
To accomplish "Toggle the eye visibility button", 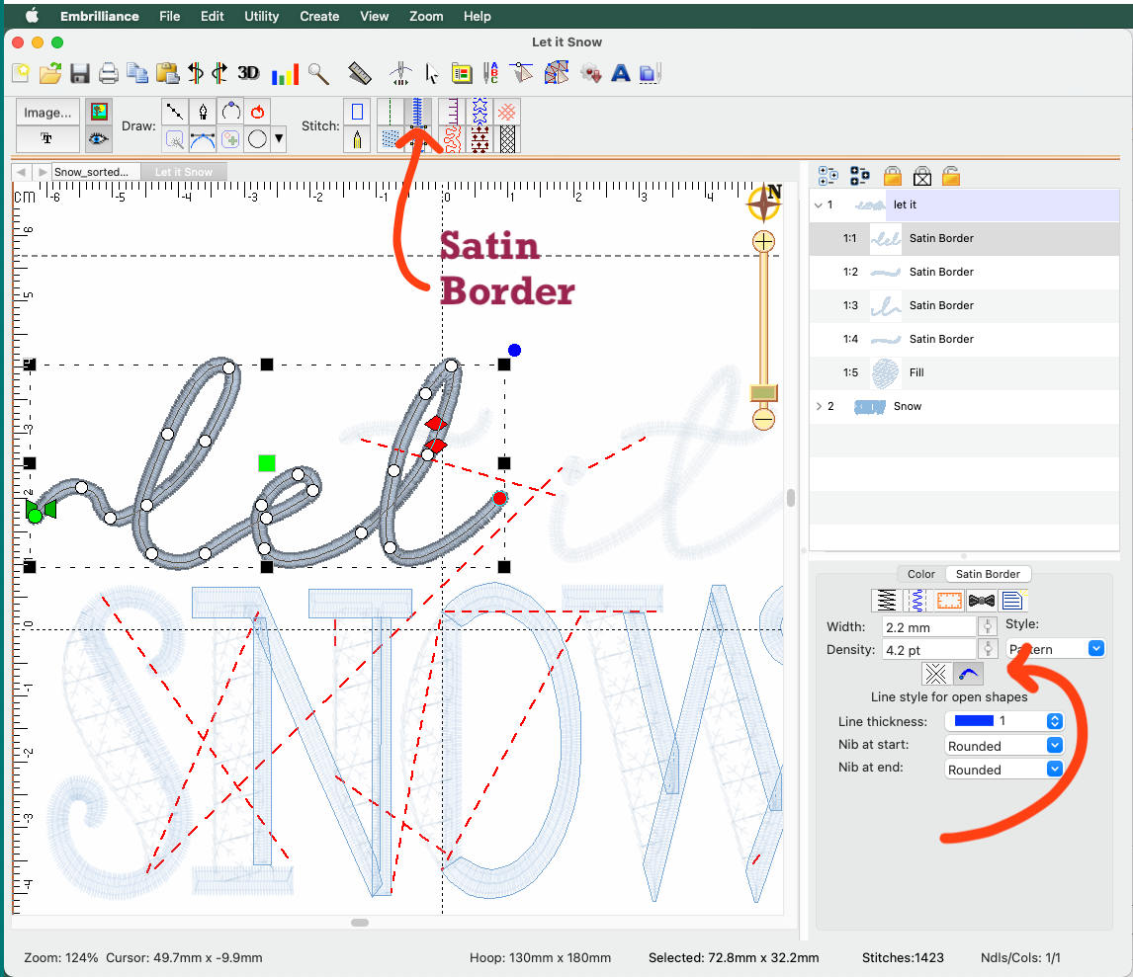I will coord(98,139).
